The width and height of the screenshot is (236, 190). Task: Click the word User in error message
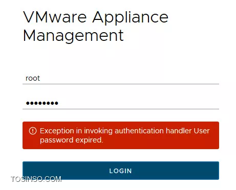click(x=202, y=131)
